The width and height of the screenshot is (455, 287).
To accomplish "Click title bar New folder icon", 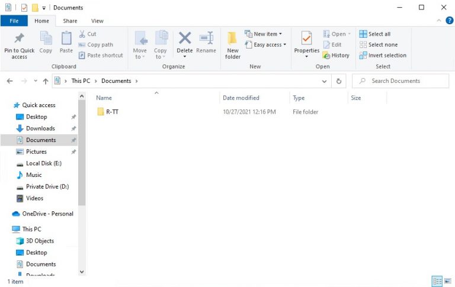I will click(35, 8).
